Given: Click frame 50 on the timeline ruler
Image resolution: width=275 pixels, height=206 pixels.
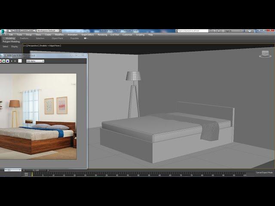Looking at the screenshot, I should [138, 175].
